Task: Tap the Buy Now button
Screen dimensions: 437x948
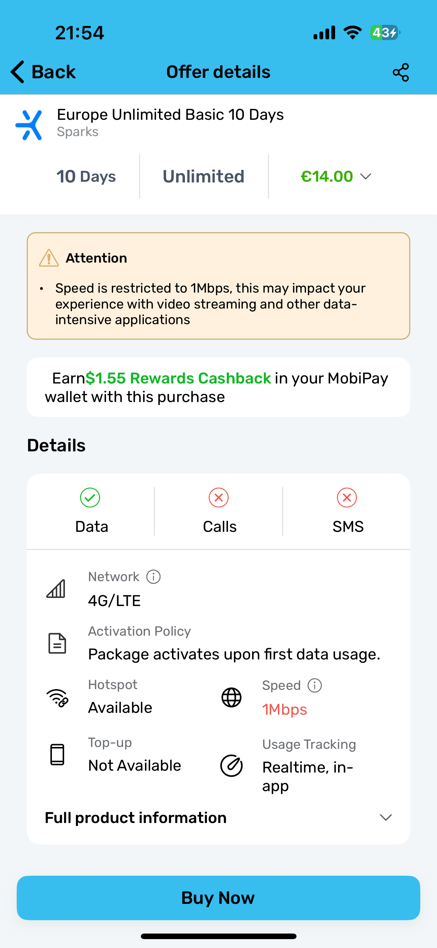Action: click(x=218, y=898)
